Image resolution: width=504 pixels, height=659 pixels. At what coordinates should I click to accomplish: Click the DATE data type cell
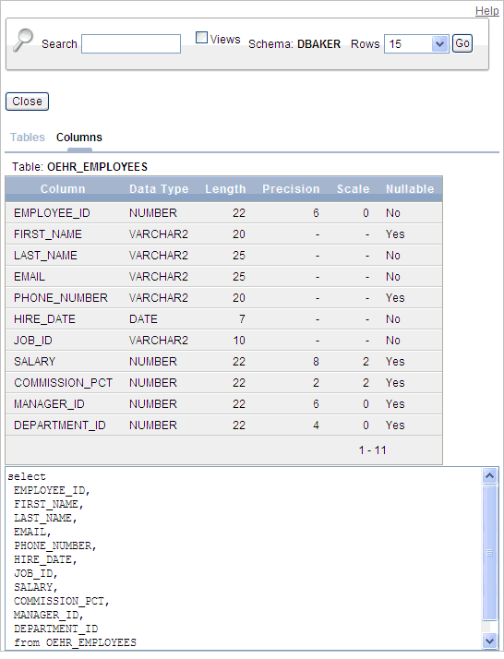[x=143, y=319]
